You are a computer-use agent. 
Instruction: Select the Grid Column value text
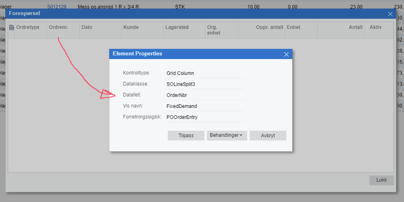pos(180,73)
